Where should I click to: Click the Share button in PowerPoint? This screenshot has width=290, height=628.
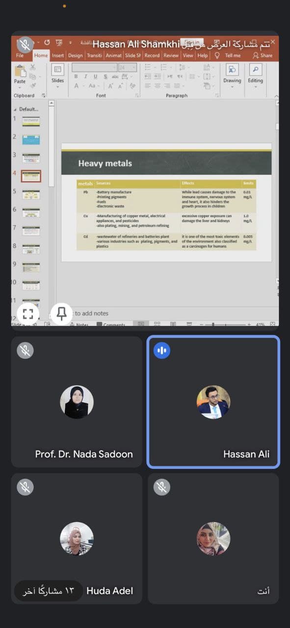pos(263,55)
